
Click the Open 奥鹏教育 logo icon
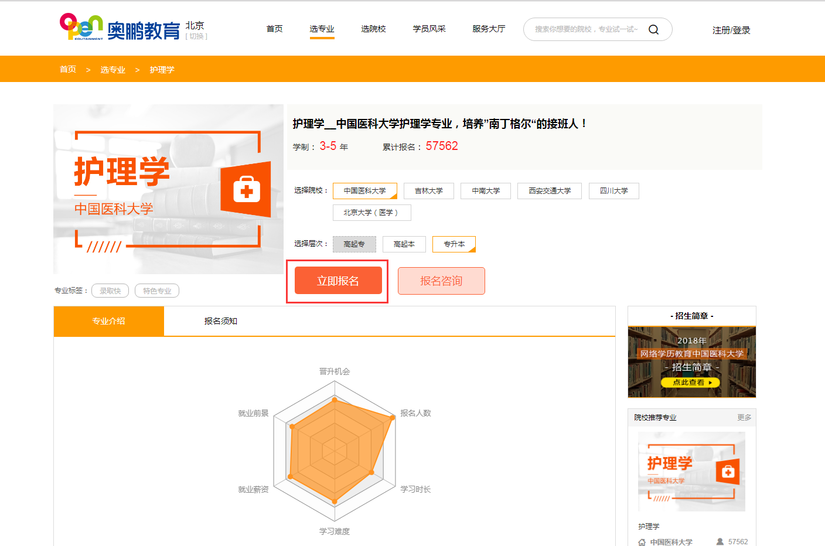[80, 26]
